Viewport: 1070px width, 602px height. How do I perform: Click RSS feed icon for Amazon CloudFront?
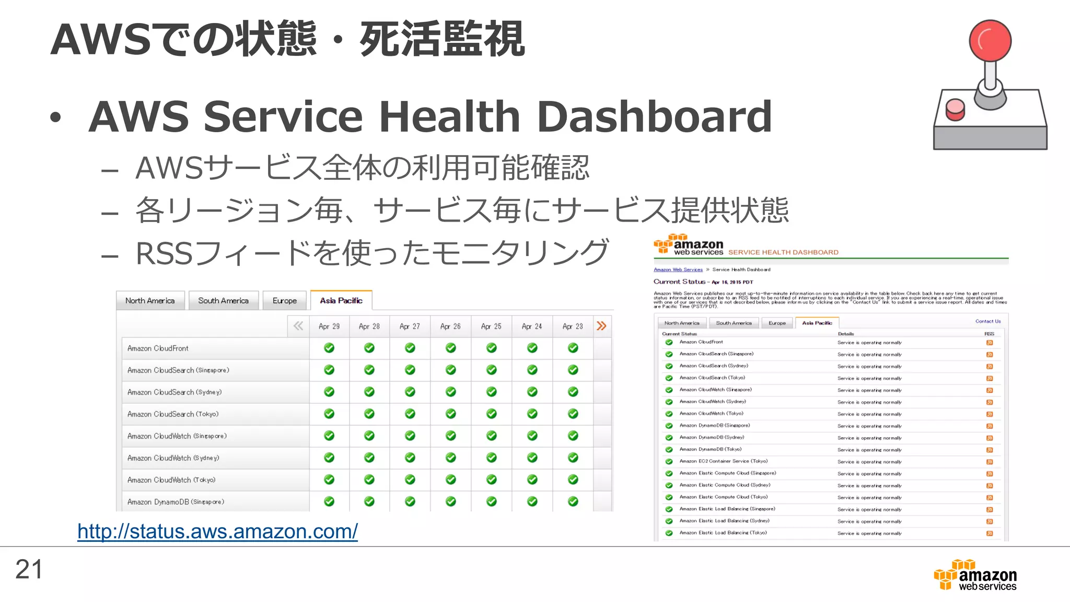990,343
